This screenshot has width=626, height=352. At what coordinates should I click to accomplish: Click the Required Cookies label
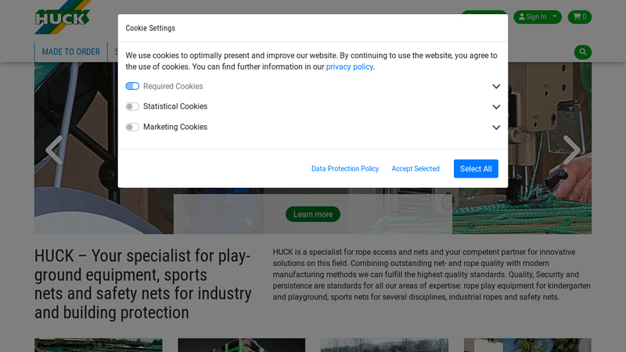173,86
